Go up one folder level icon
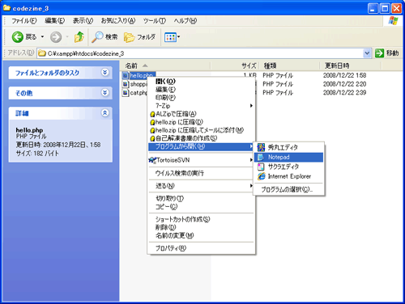The height and width of the screenshot is (304, 405). (79, 36)
